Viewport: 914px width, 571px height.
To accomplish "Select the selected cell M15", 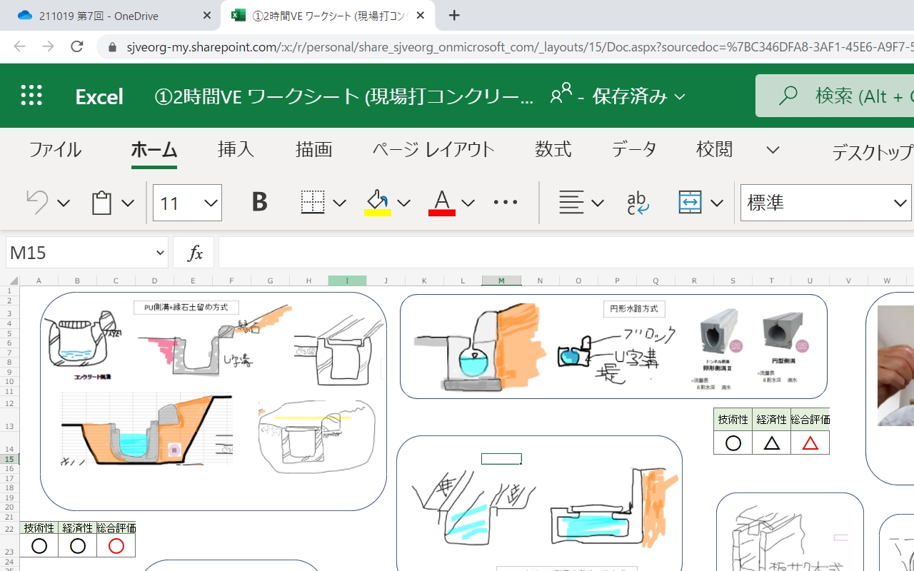I will (501, 459).
